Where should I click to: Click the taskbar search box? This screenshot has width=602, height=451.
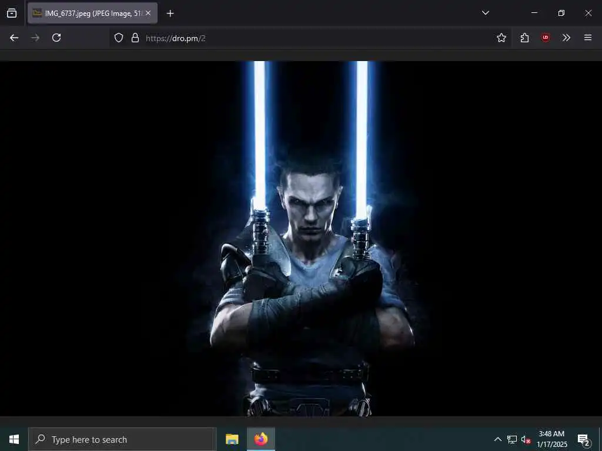(122, 439)
